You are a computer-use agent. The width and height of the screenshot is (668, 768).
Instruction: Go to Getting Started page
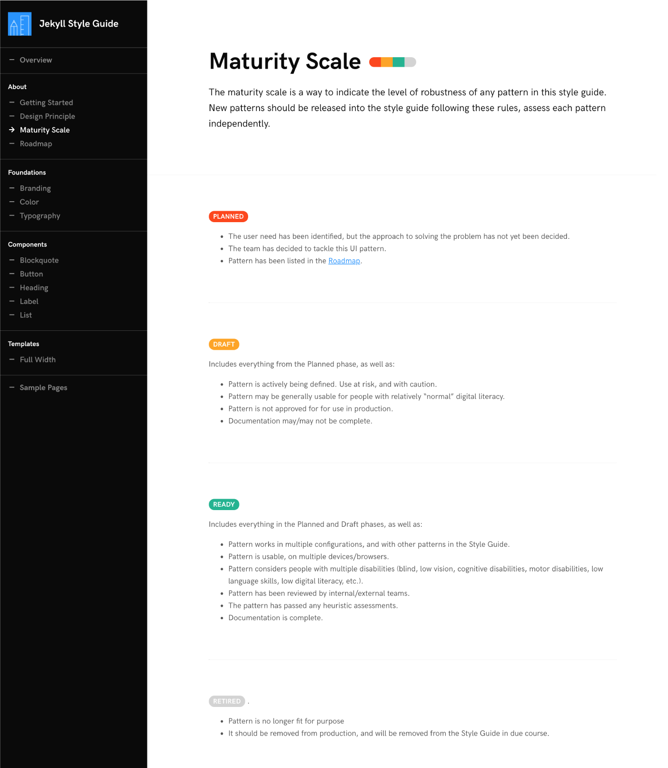[46, 102]
